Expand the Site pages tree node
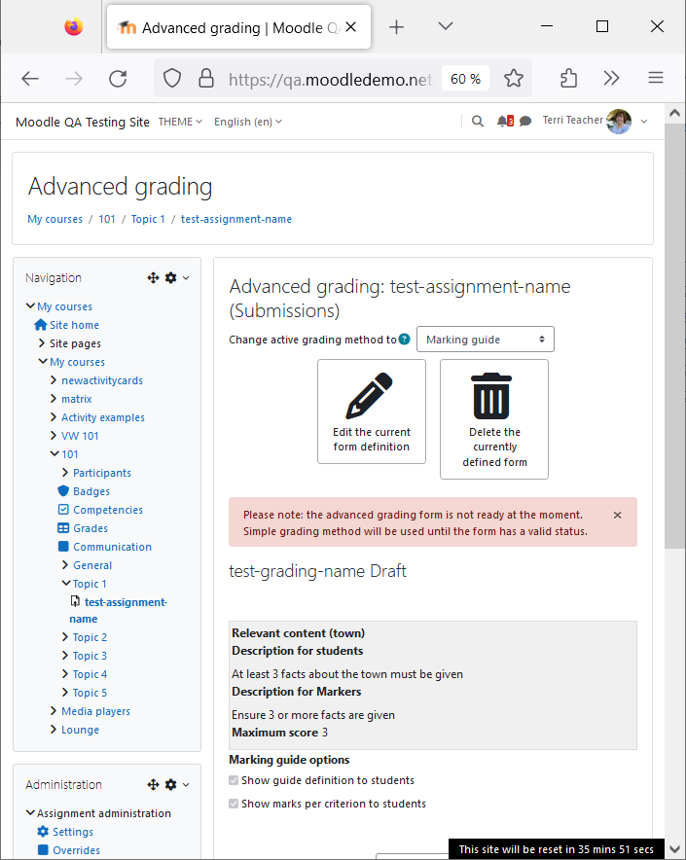Image resolution: width=686 pixels, height=860 pixels. (x=42, y=343)
